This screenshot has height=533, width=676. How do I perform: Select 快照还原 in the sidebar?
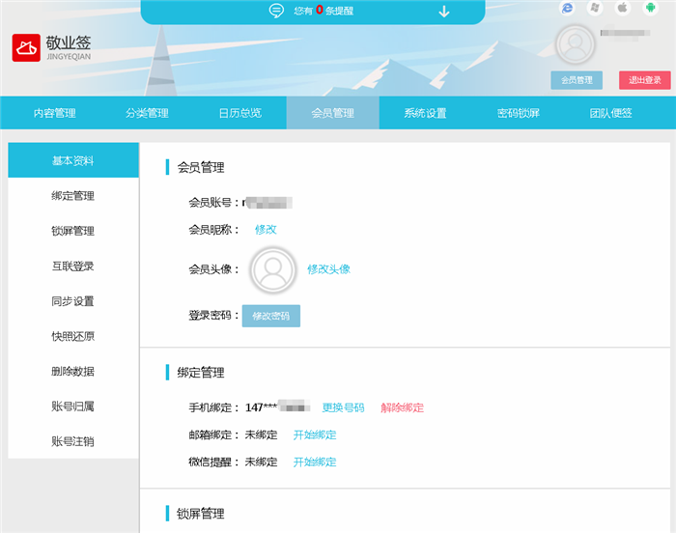tap(73, 337)
